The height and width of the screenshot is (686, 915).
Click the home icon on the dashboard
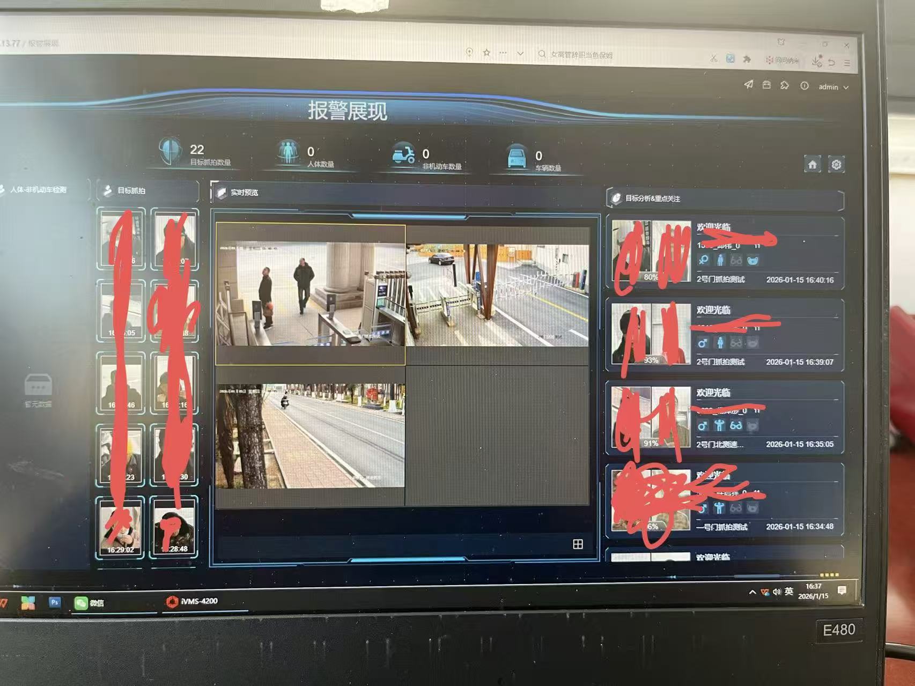pos(812,165)
